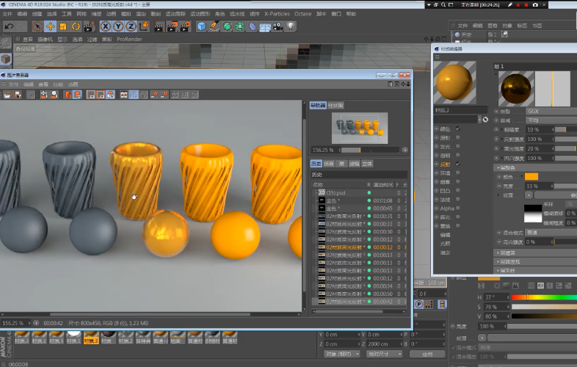
Task: Click the Camera object icon in toolbar
Action: [x=277, y=26]
